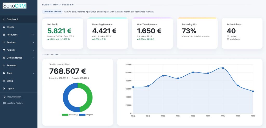Expand the Projects menu chevron
Image resolution: width=266 pixels, height=128 pixels.
(x=34, y=50)
